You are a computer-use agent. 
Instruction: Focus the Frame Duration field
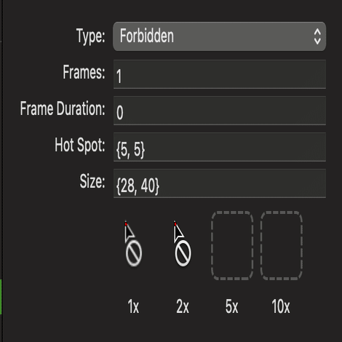tap(220, 111)
